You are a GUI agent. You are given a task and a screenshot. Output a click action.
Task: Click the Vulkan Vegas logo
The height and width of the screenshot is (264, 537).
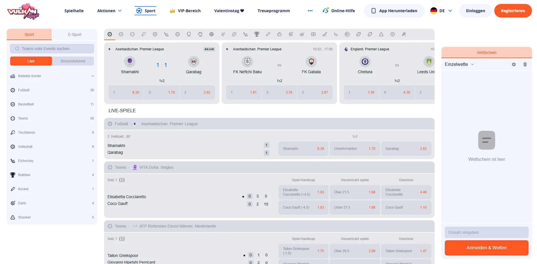point(23,11)
